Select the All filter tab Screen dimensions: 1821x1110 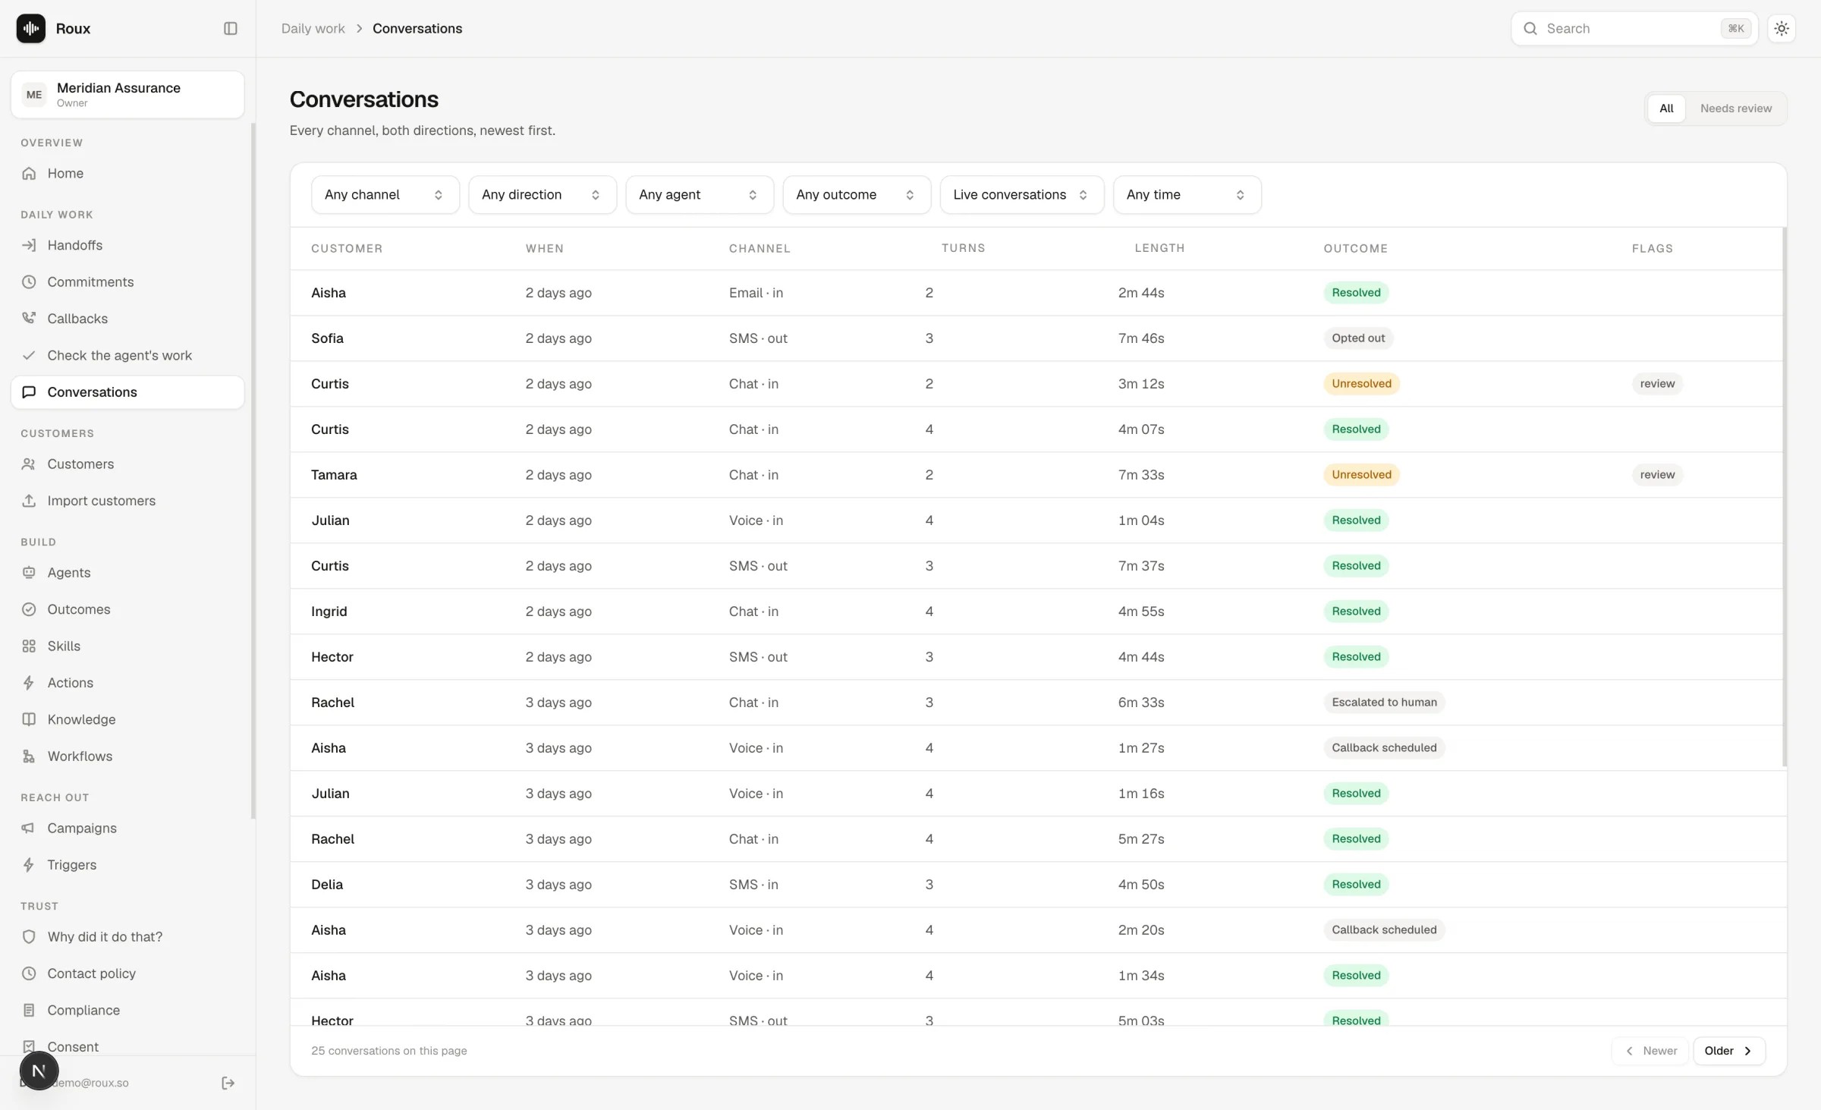pyautogui.click(x=1666, y=108)
